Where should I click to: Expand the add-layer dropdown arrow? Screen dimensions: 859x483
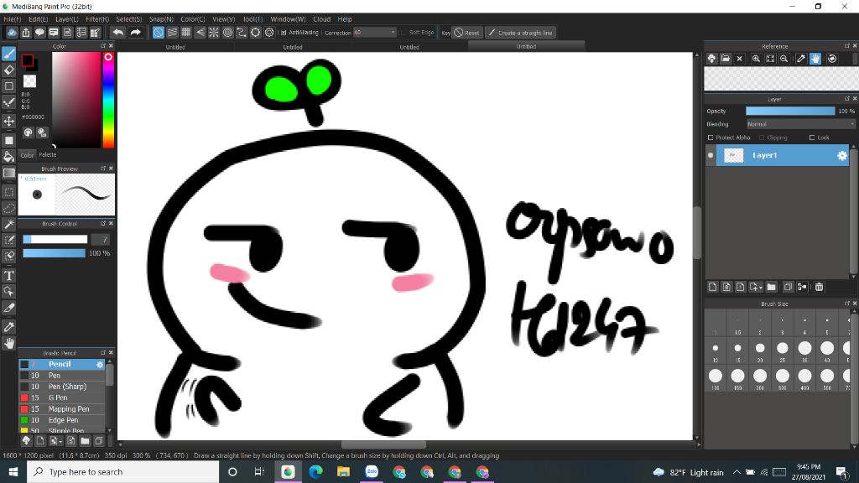point(761,288)
